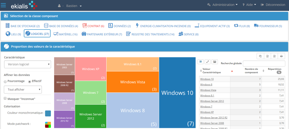Screen dimensions: 289x129
Task: Click the Windows 7 treemap tile
Action: click(91, 93)
